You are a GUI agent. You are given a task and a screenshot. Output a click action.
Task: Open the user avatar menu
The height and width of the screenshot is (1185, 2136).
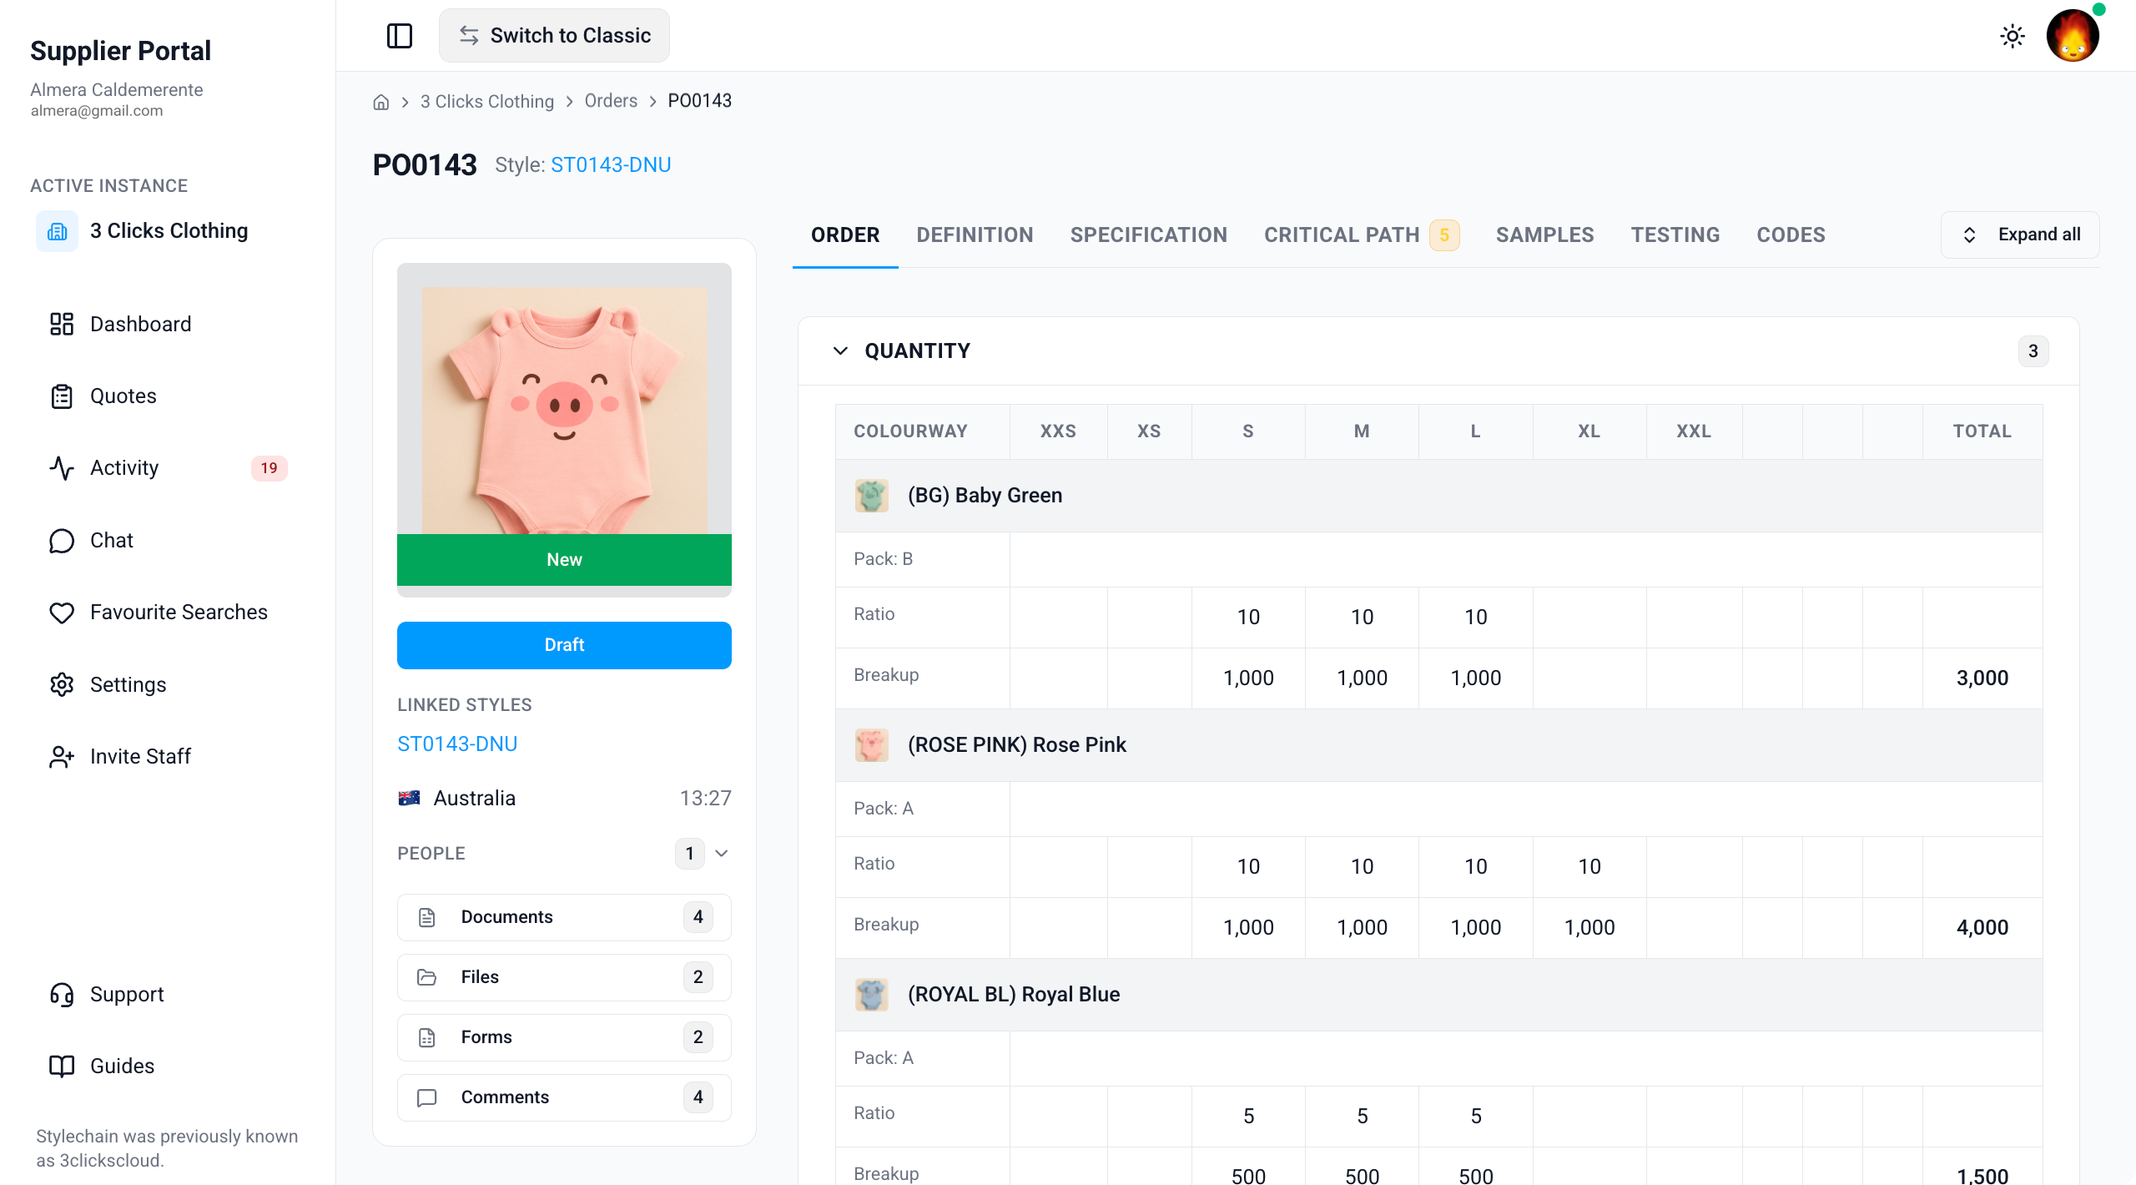point(2073,36)
